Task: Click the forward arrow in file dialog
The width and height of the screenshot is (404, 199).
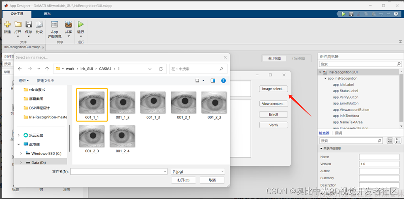Action: coord(30,69)
